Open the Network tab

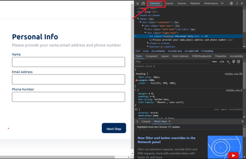195,3
